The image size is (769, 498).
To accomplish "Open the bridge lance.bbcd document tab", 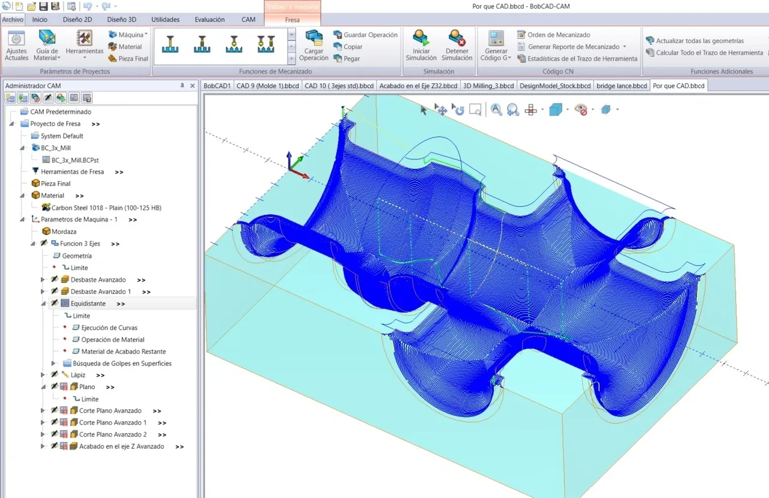I will [621, 86].
